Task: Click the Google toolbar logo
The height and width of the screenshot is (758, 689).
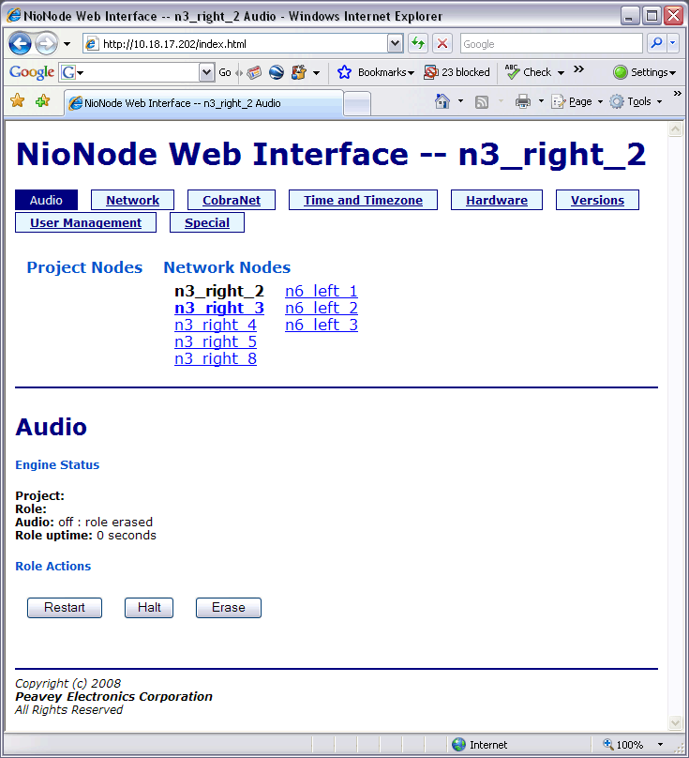Action: 32,72
